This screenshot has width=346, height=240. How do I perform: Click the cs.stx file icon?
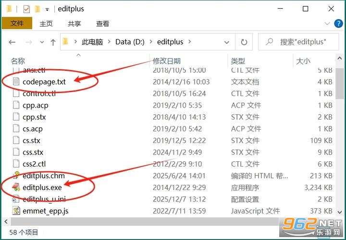pos(16,140)
